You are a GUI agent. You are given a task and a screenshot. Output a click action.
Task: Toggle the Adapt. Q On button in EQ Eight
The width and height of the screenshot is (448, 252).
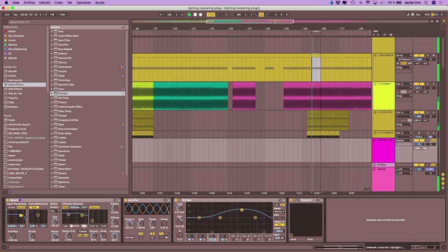(280, 225)
